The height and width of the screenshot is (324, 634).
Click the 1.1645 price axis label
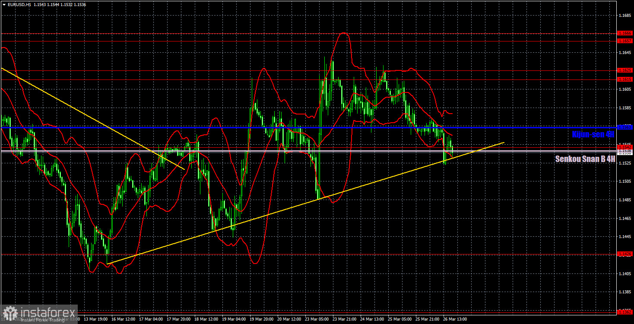click(x=624, y=53)
